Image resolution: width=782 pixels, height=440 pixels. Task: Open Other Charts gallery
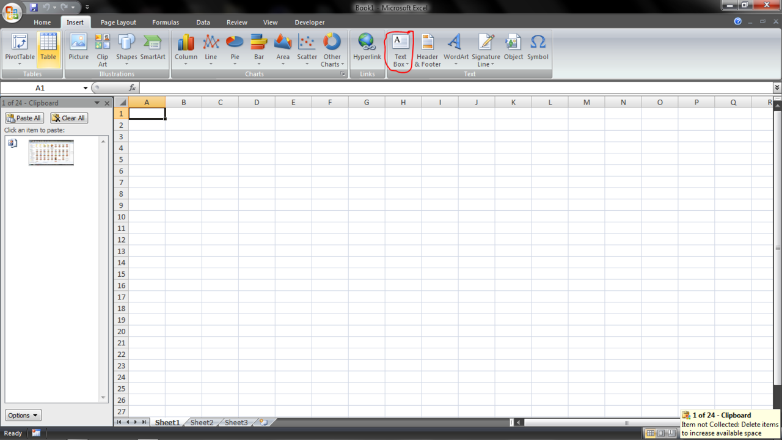332,50
